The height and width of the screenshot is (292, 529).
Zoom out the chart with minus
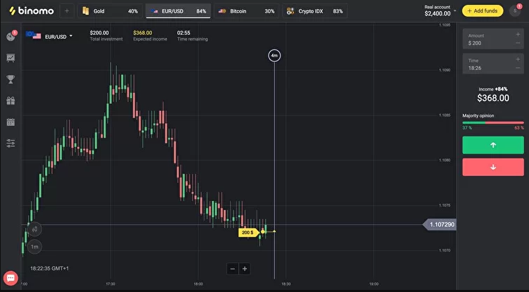[x=232, y=269]
